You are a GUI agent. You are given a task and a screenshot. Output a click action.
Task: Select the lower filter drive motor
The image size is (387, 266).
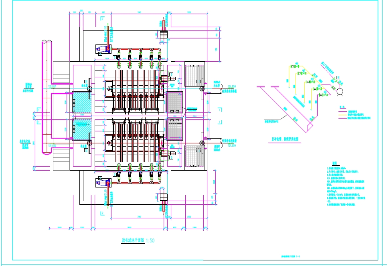pos(168,153)
